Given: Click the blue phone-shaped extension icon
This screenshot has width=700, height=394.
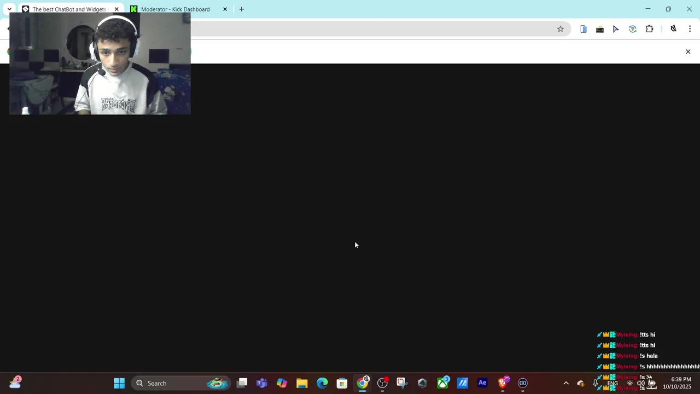Looking at the screenshot, I should tap(584, 29).
